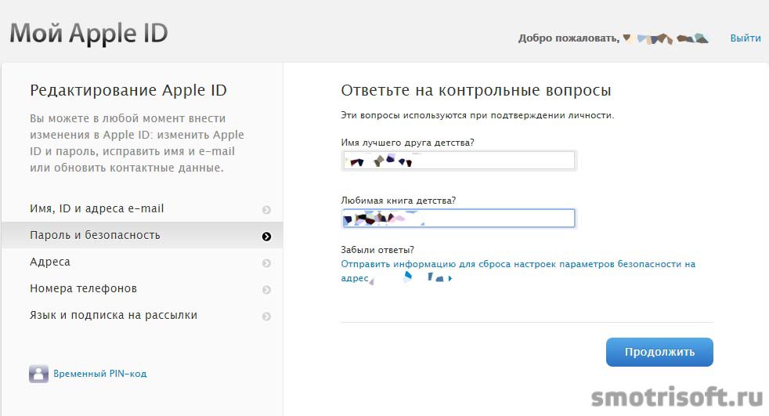Click the Мой Apple ID header title
Image resolution: width=769 pixels, height=416 pixels.
(x=88, y=34)
